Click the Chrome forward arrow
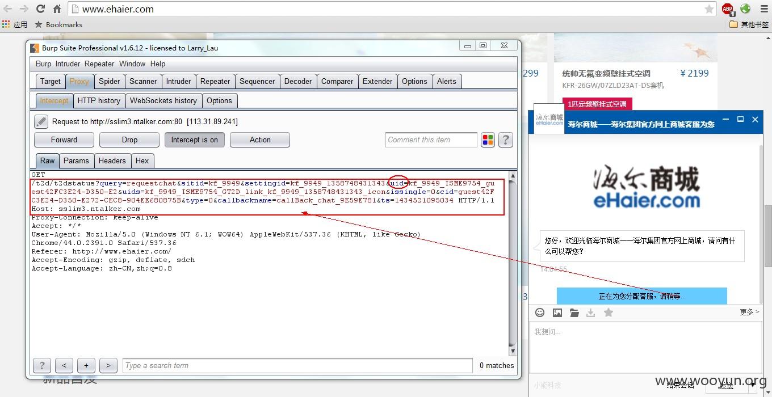This screenshot has height=397, width=772. (24, 9)
